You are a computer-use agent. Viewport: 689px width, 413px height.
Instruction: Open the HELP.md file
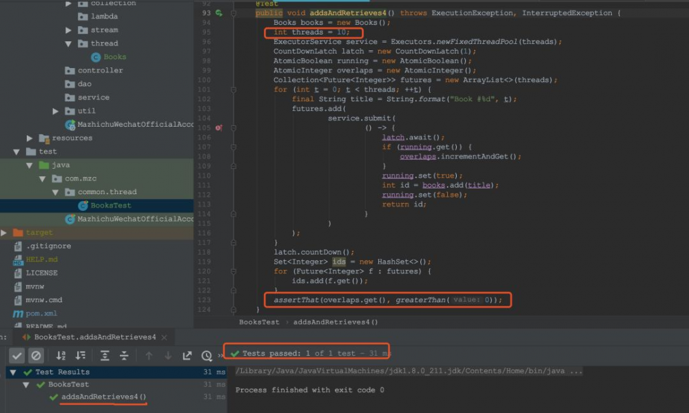[42, 260]
